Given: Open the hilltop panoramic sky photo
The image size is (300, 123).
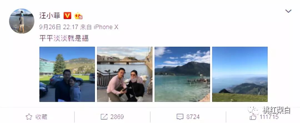Looking at the screenshot, I should pos(240,74).
